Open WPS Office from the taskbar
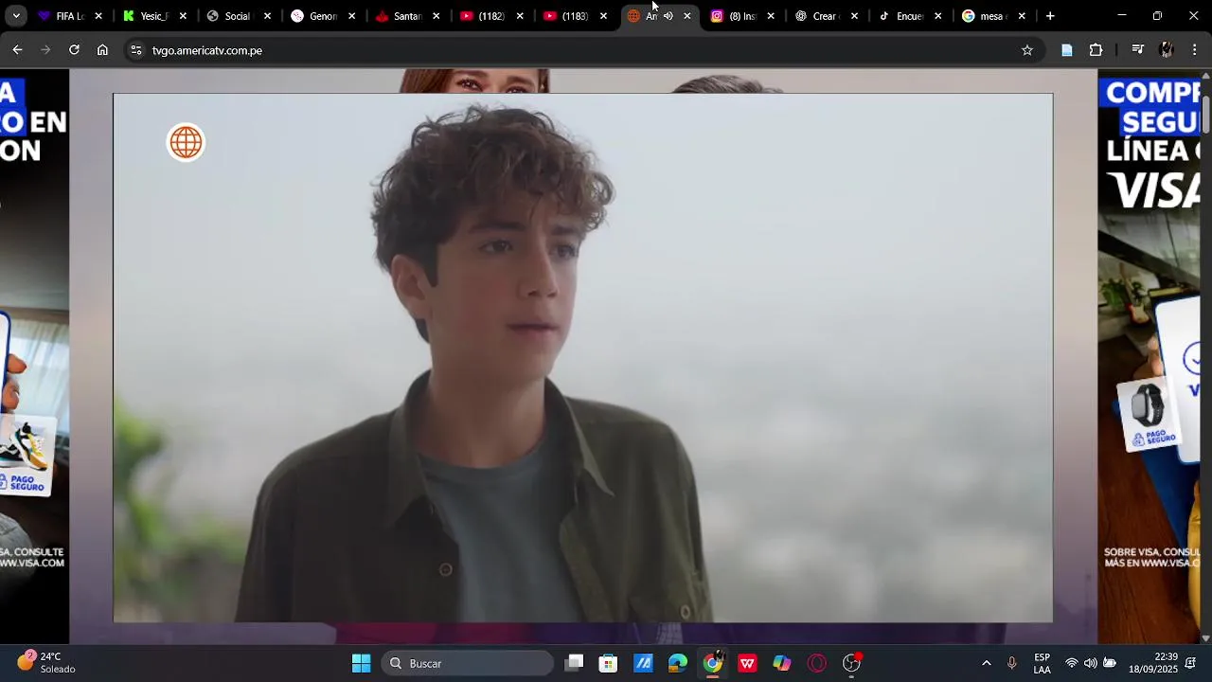 tap(747, 663)
